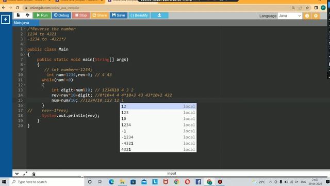The image size is (330, 186).
Task: Choose autocomplete suggestion 1234
Action: point(158,125)
